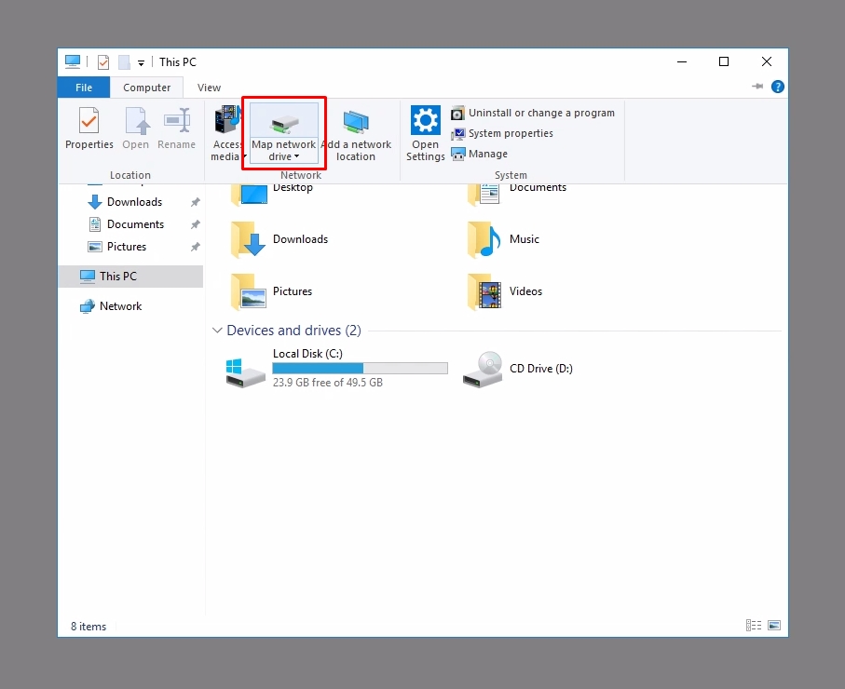This screenshot has height=689, width=845.
Task: Click the pin icon next to Documents
Action: (x=195, y=224)
